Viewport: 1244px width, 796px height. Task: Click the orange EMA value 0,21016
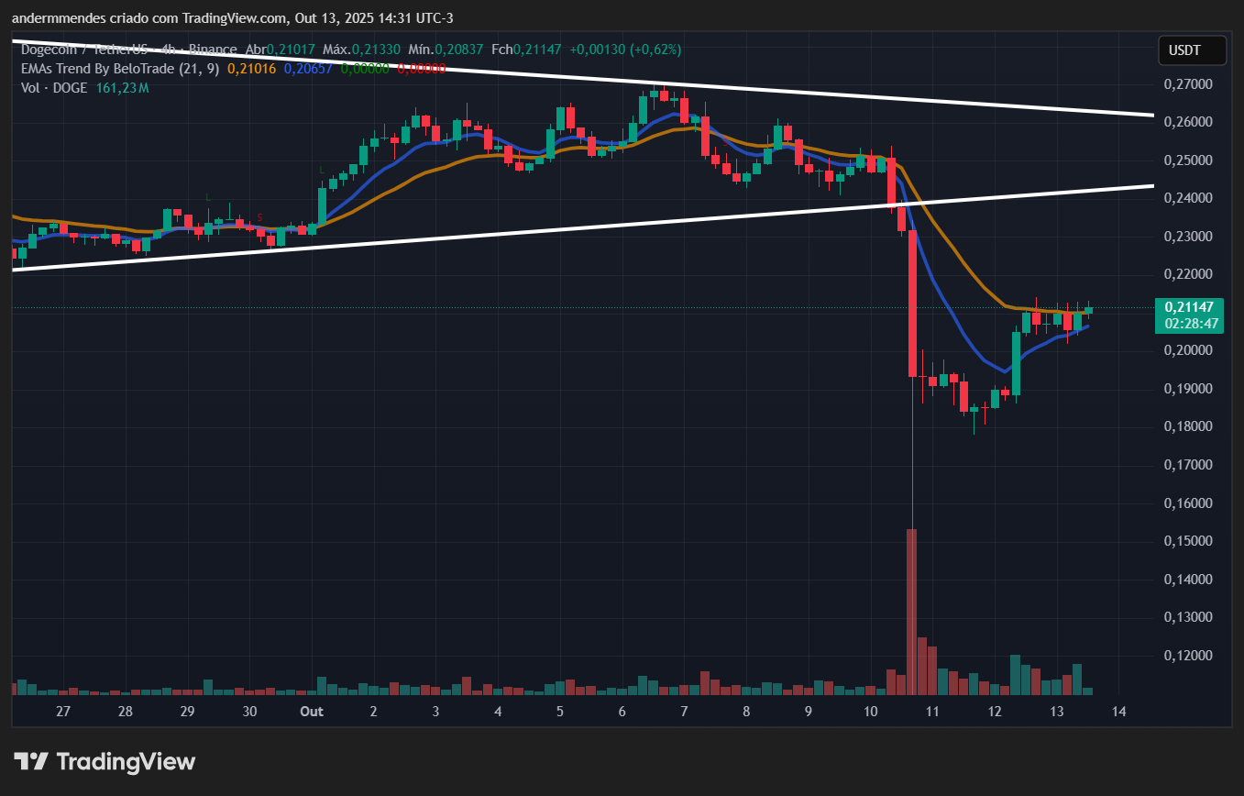tap(252, 68)
